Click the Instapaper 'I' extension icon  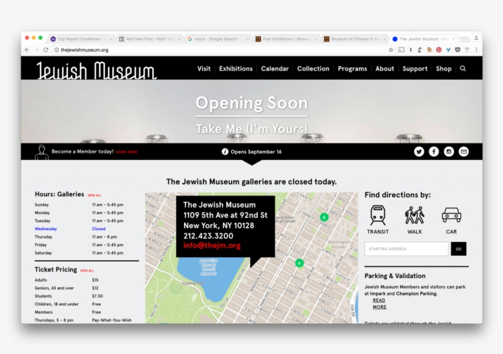(x=410, y=50)
